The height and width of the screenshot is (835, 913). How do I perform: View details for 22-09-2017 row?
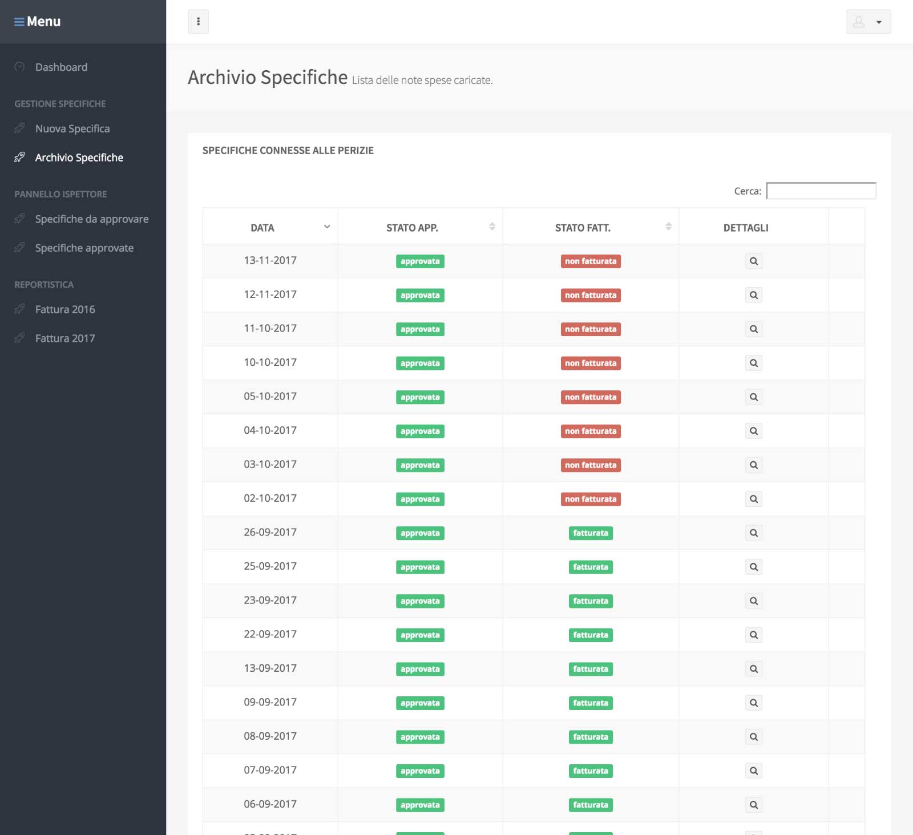[x=754, y=635]
